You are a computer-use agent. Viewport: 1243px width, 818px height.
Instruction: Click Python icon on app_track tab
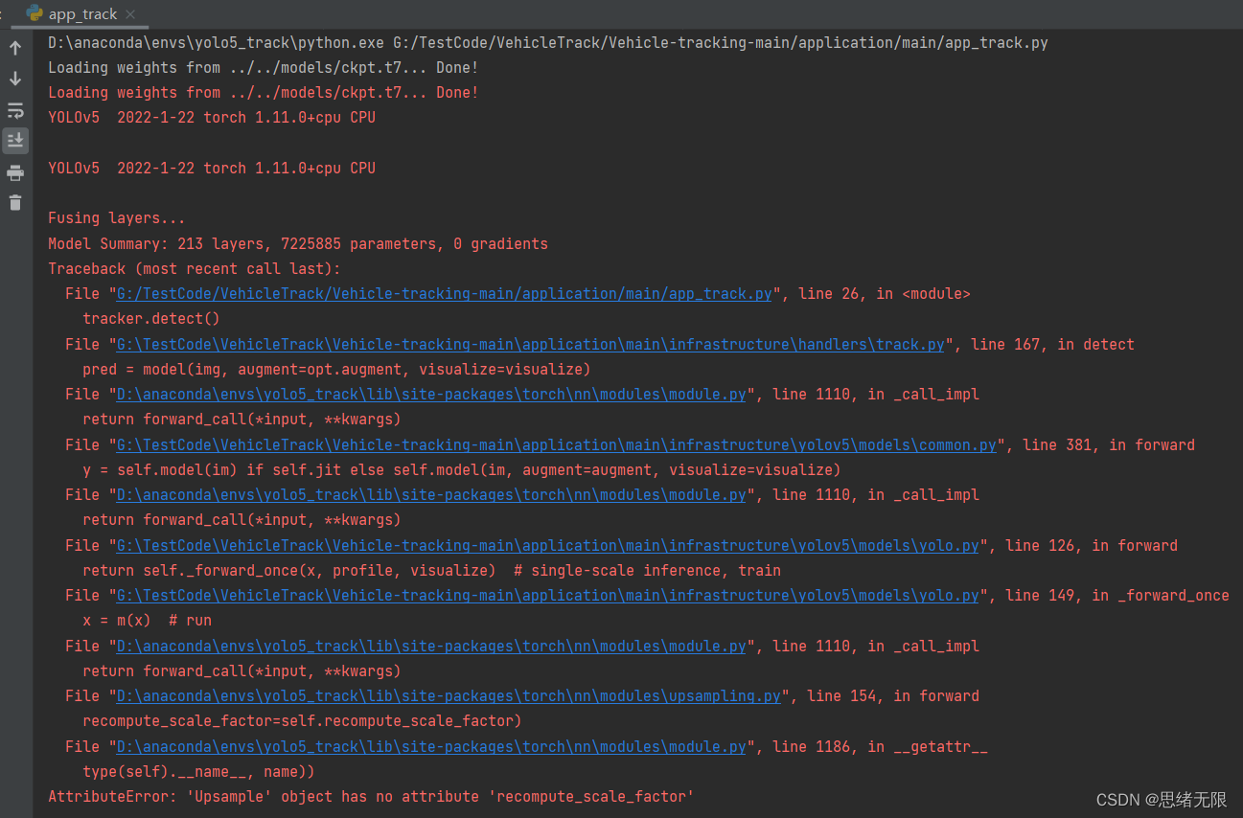pos(35,13)
